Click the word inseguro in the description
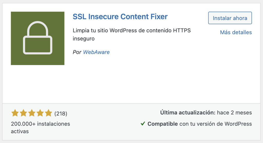The image size is (263, 143). pyautogui.click(x=84, y=39)
